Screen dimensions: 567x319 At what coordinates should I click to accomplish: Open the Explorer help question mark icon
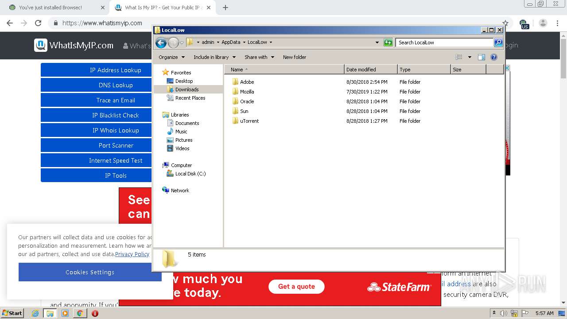[494, 57]
